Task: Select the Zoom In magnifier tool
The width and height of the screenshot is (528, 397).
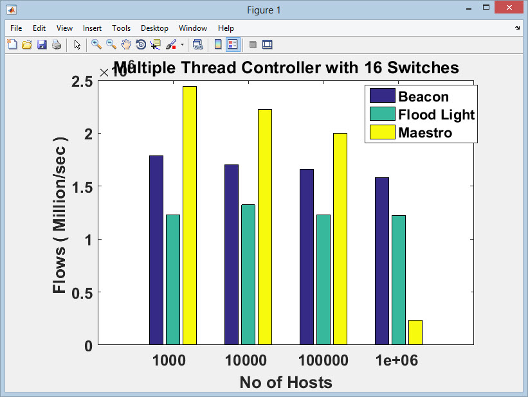Action: [x=96, y=44]
